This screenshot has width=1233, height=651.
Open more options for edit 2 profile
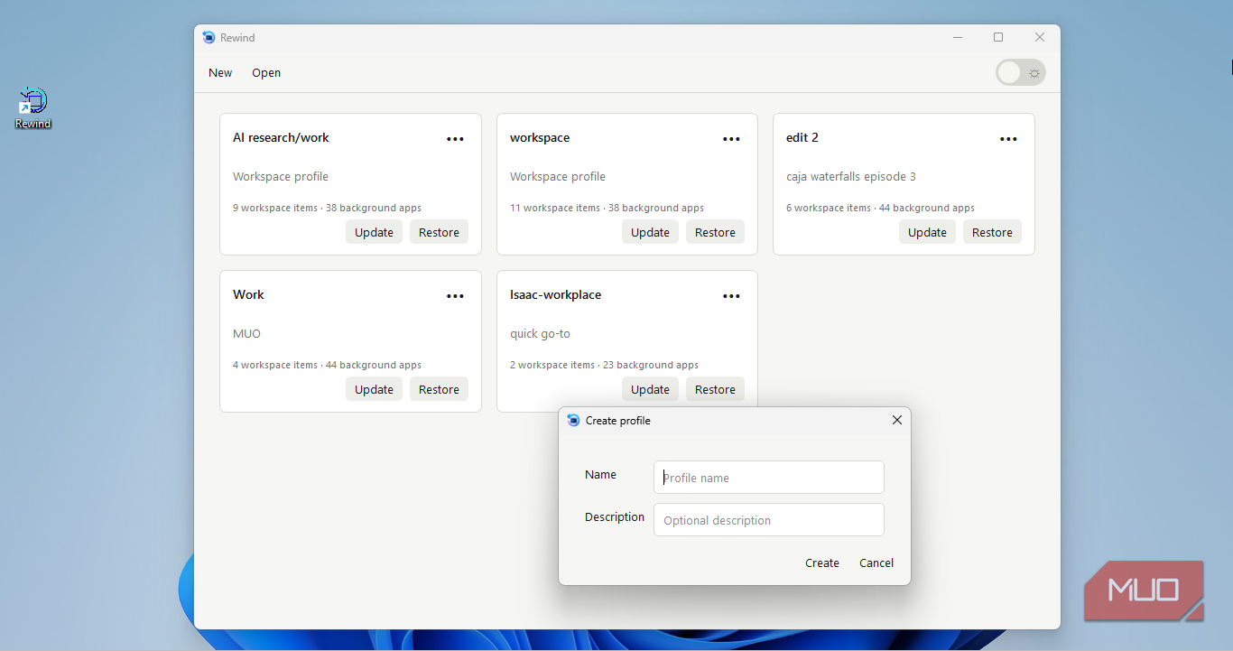(1008, 139)
